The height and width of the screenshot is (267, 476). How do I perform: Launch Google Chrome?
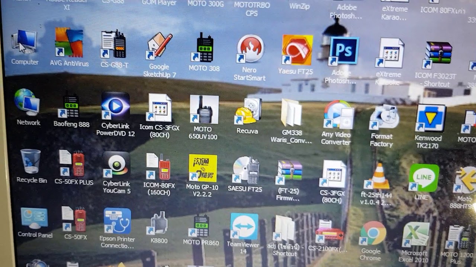[373, 234]
